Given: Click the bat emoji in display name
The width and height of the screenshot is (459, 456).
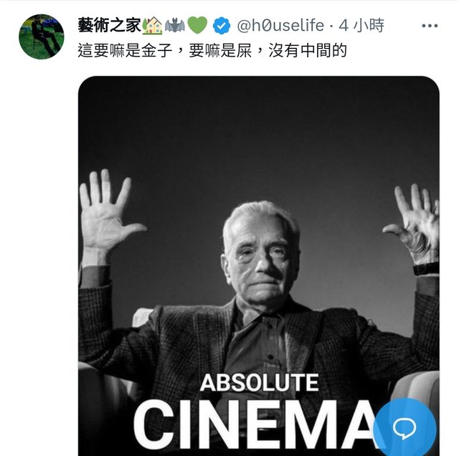Looking at the screenshot, I should click(175, 26).
